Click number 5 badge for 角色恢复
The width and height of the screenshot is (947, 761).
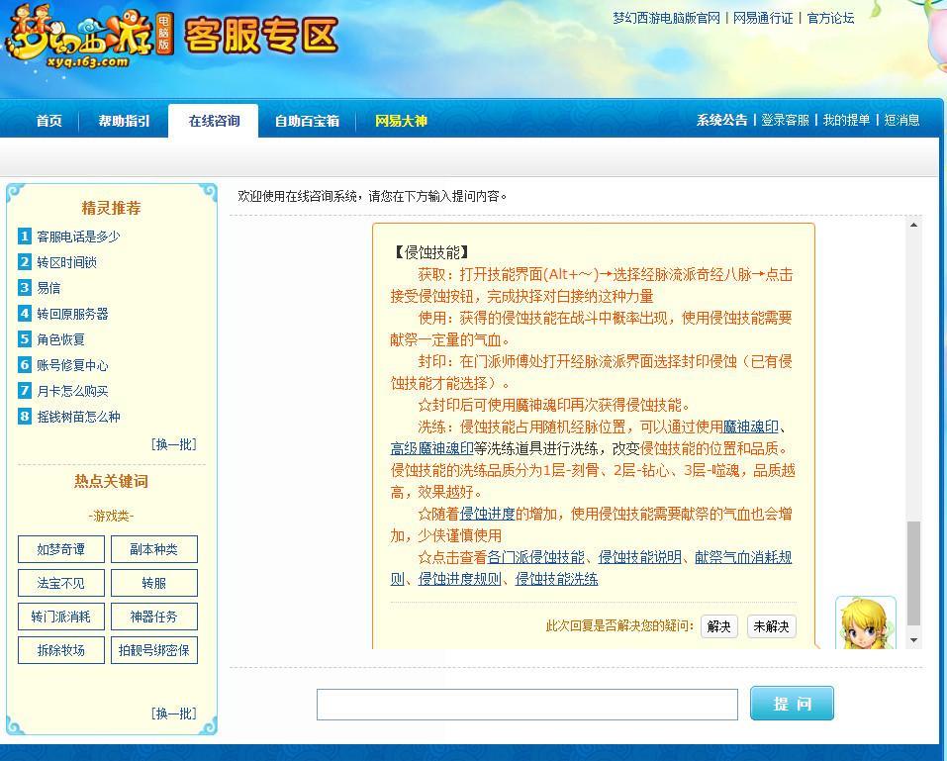[24, 339]
